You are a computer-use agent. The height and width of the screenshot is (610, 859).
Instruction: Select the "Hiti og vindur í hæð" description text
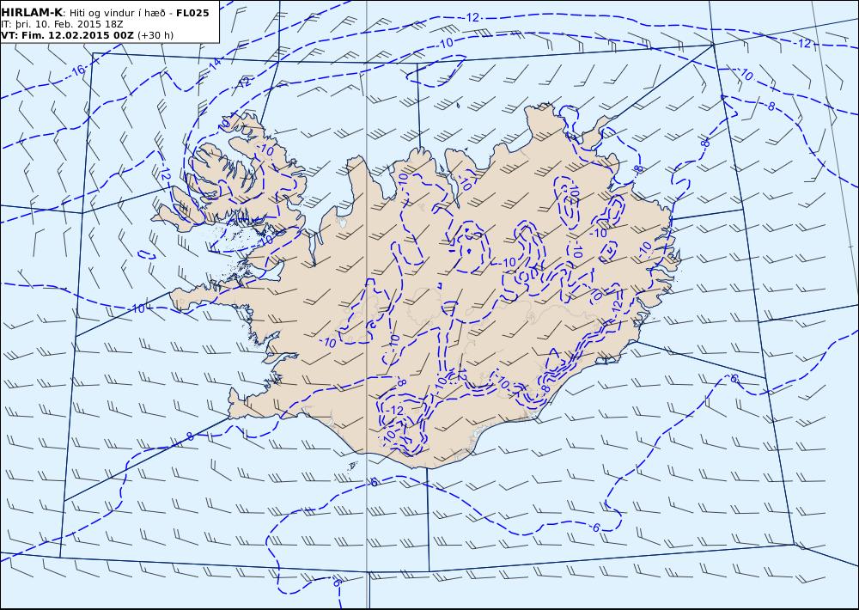click(117, 13)
